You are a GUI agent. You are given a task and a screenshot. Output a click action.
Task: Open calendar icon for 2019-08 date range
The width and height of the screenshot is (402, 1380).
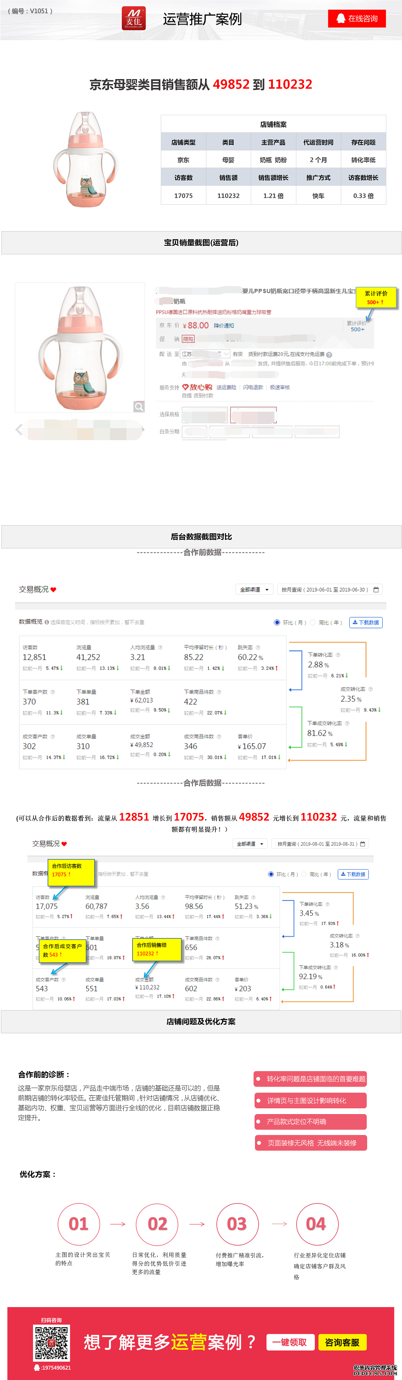click(362, 844)
